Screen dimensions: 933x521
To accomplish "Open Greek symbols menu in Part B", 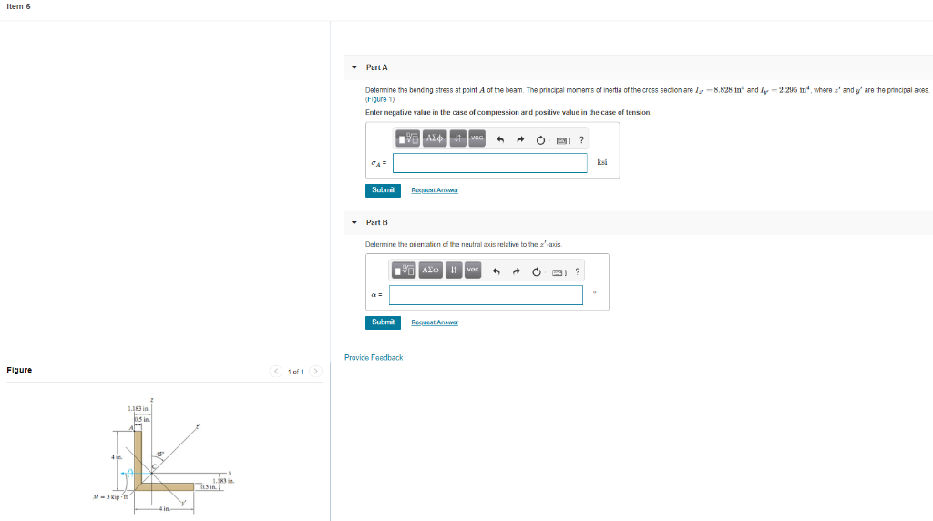I will tap(430, 270).
